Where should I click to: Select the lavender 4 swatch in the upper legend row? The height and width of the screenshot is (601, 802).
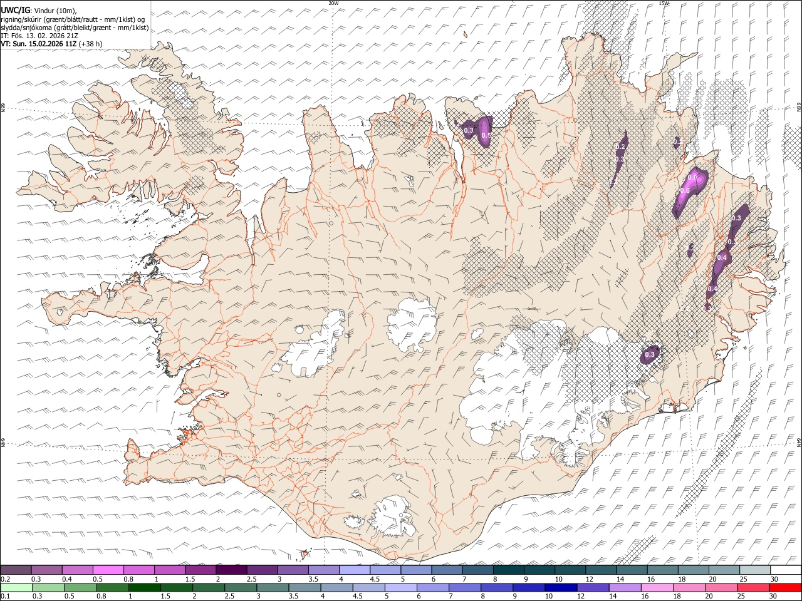pos(354,570)
